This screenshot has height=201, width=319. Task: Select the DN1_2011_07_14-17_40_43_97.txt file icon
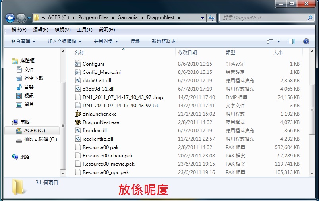pyautogui.click(x=78, y=106)
